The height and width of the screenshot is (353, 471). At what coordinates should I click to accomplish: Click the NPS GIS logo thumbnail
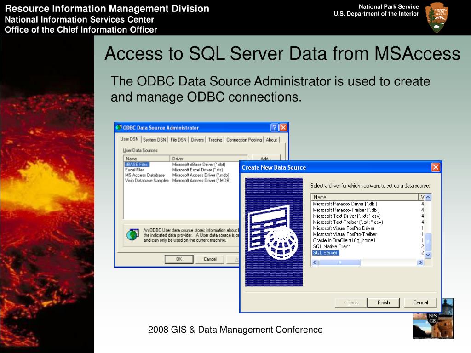click(x=432, y=319)
